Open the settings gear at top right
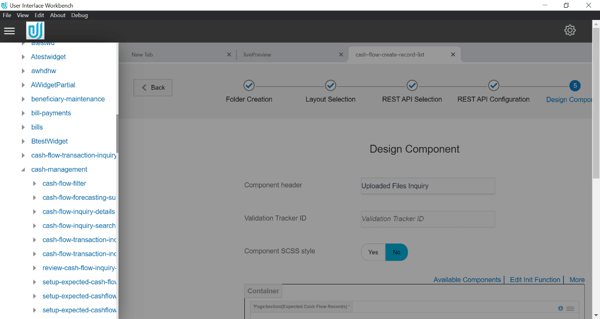The image size is (600, 319). (570, 30)
